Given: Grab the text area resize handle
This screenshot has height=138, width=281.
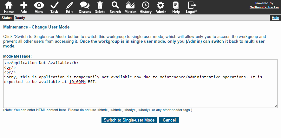Looking at the screenshot, I should tap(276, 106).
